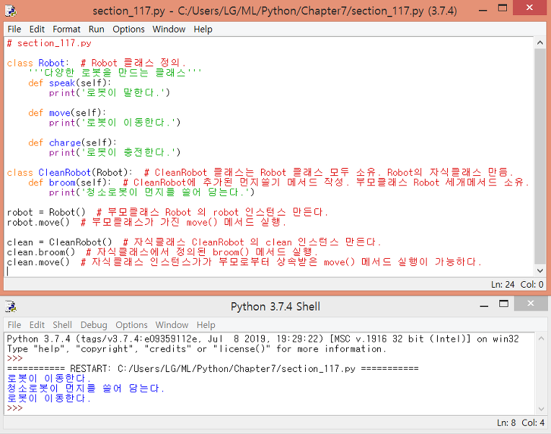Click the IDLE icon in the editor title bar
This screenshot has height=434, width=551.
(x=11, y=11)
